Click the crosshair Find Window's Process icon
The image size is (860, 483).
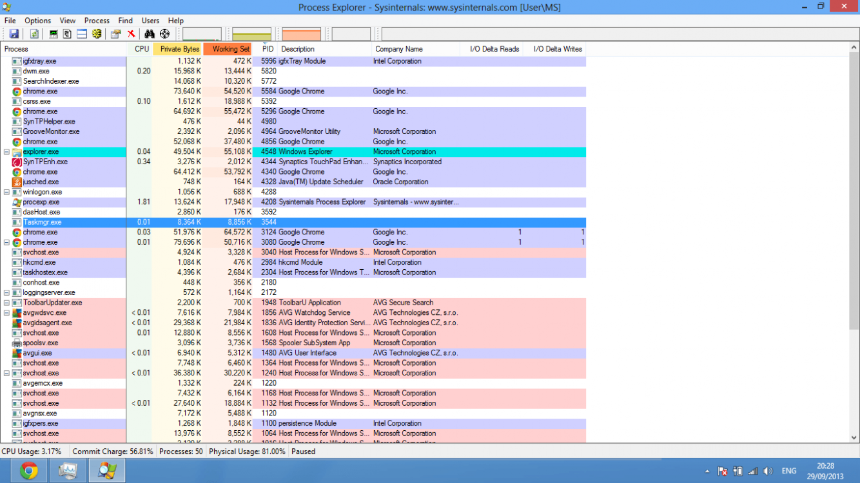[164, 34]
